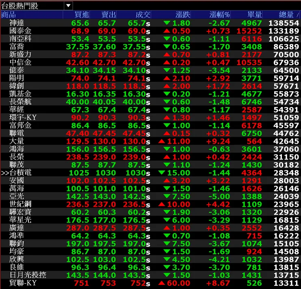The height and width of the screenshot is (289, 301).
Task: Select the 世紀鋼 stock name
Action: (20, 204)
